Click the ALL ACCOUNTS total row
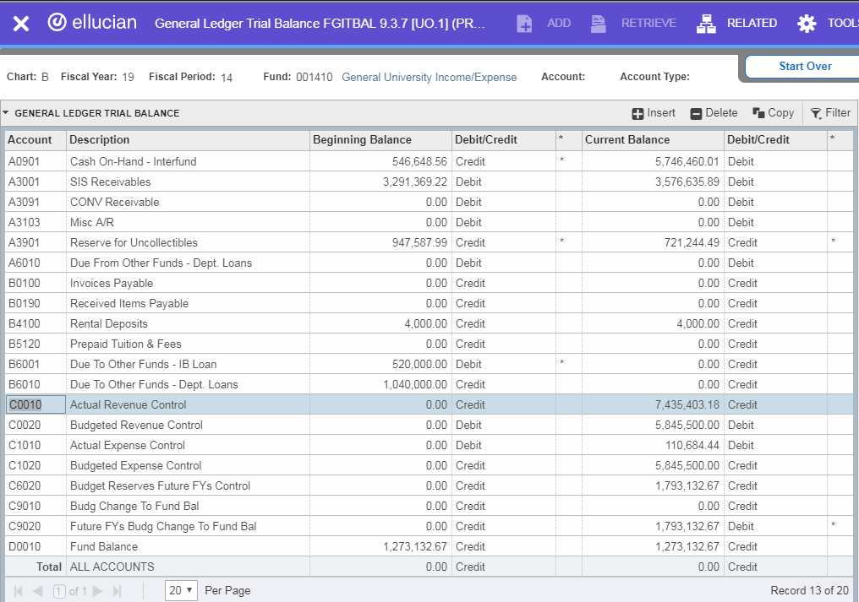 (x=429, y=567)
